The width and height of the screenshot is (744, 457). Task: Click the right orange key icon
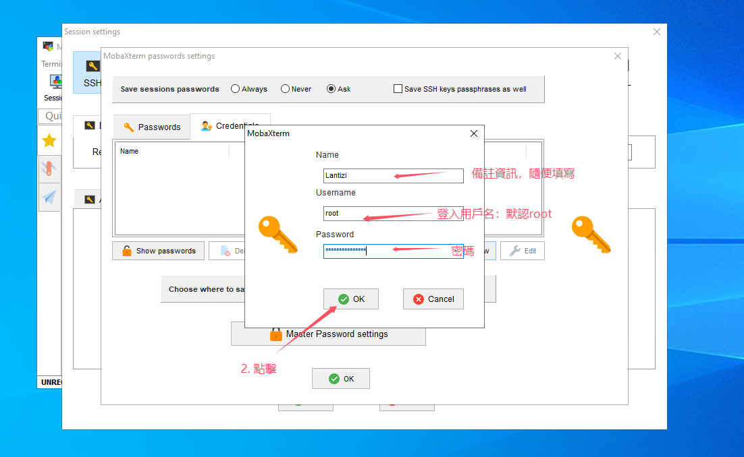coord(591,235)
